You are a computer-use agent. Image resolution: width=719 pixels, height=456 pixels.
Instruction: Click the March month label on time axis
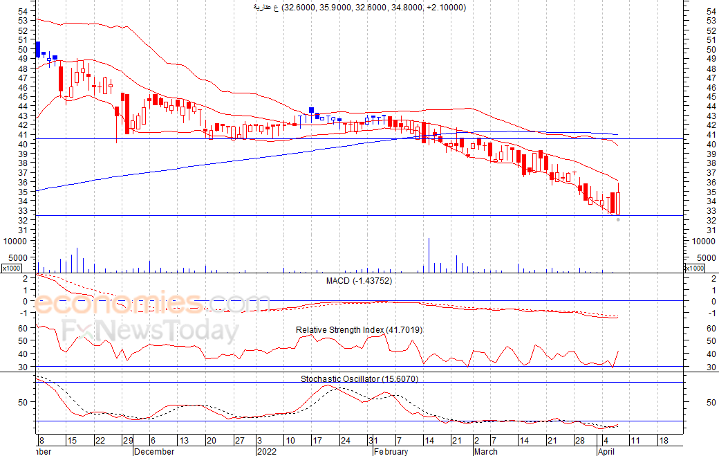(485, 451)
